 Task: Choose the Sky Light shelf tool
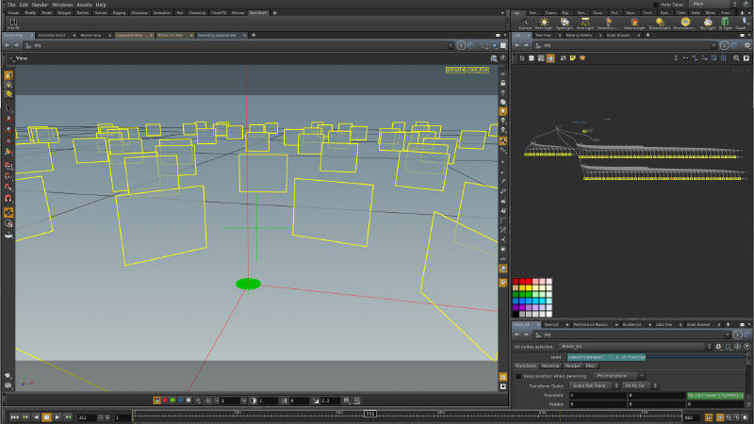(708, 24)
